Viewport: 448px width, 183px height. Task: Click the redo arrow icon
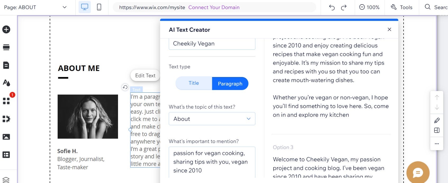click(344, 7)
